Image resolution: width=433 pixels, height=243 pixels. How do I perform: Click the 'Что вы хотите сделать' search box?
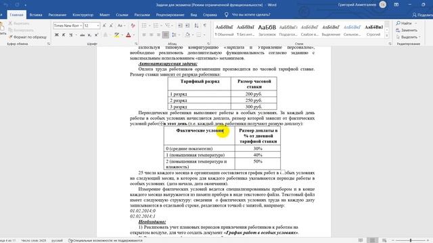[251, 15]
